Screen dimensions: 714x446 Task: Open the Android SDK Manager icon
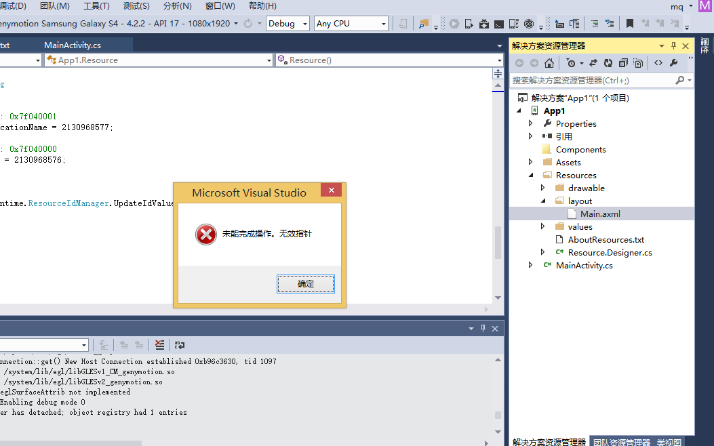point(484,24)
